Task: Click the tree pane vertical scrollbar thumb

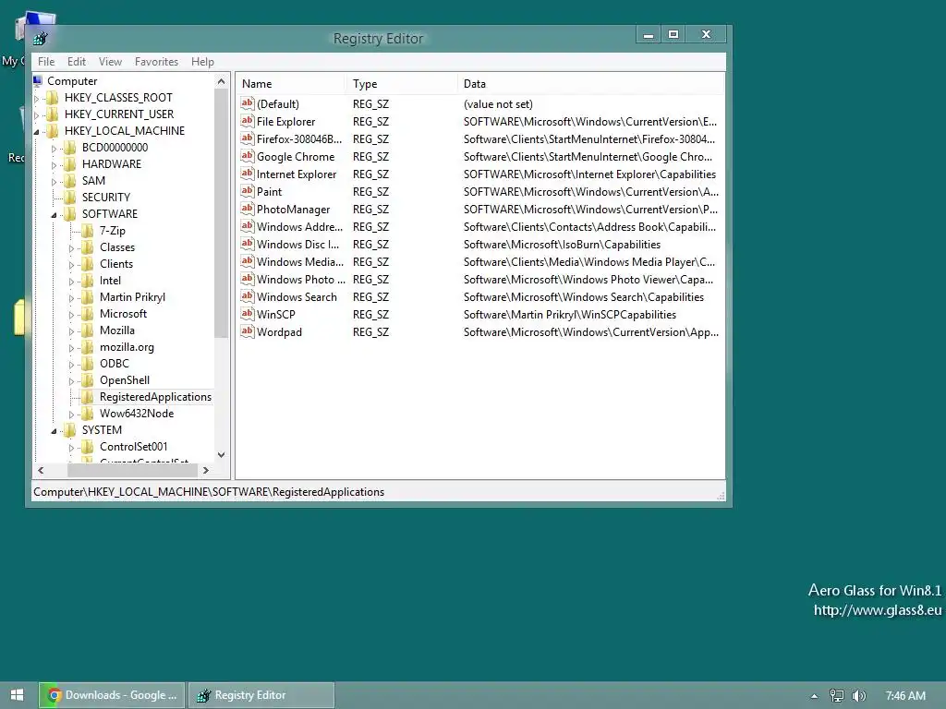Action: (222, 213)
